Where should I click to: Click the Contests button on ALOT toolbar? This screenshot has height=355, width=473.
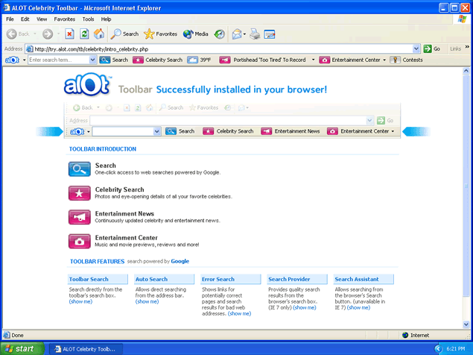click(x=407, y=60)
